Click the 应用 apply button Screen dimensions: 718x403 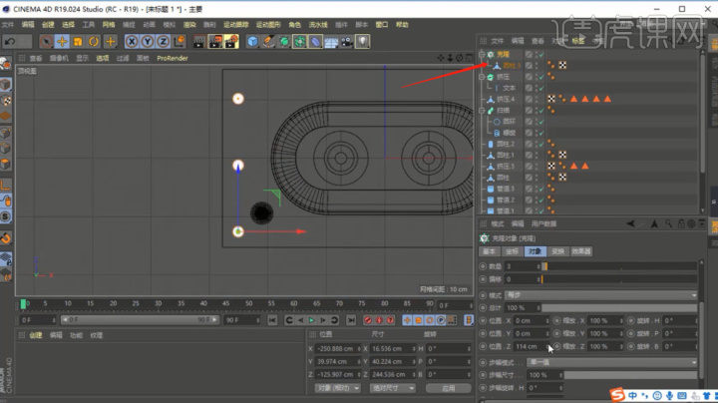point(448,388)
